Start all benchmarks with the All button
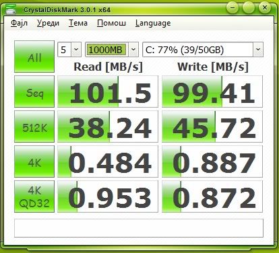 [34, 57]
